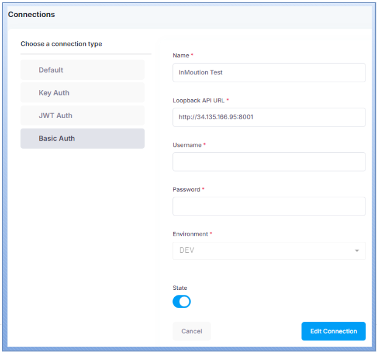Click the State label above the switch
The image size is (377, 352).
pyautogui.click(x=180, y=288)
